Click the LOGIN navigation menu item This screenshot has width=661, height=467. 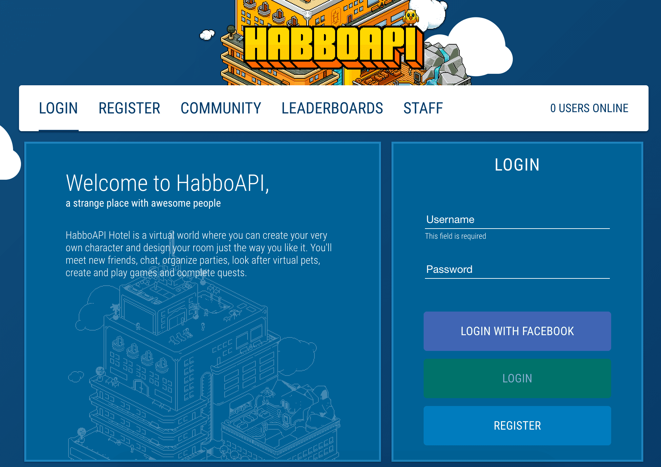pos(58,108)
